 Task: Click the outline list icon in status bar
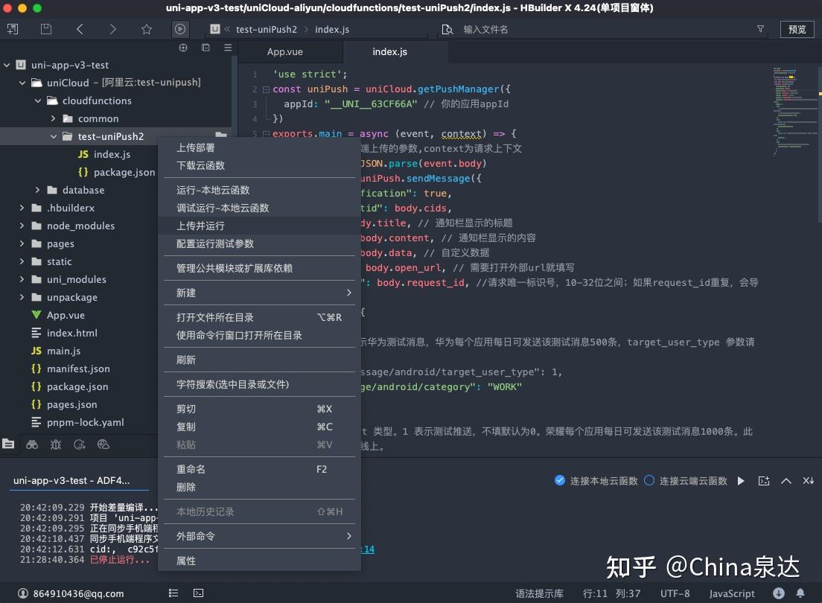pos(173,593)
